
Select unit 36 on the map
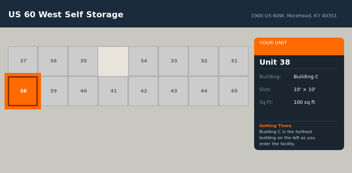click(53, 61)
